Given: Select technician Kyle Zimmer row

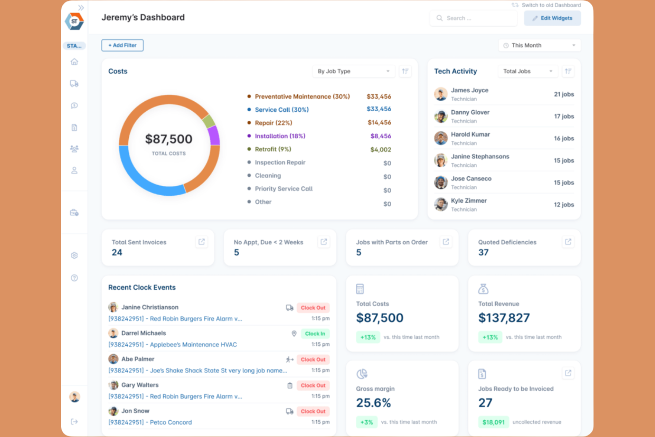Looking at the screenshot, I should (x=504, y=205).
